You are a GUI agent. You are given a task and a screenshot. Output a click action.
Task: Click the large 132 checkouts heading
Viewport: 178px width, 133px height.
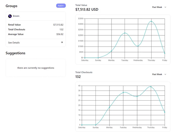tap(78, 77)
